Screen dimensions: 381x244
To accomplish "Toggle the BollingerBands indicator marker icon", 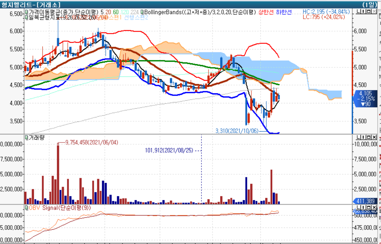I will coord(142,12).
